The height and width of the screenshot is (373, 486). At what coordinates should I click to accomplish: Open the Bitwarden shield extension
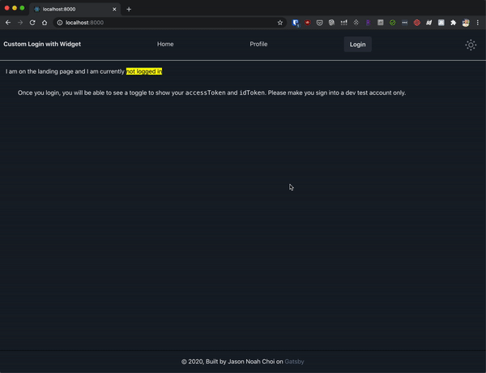[x=296, y=23]
